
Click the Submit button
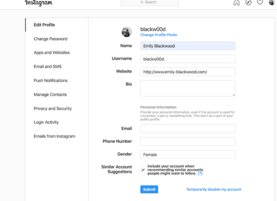coord(149,189)
